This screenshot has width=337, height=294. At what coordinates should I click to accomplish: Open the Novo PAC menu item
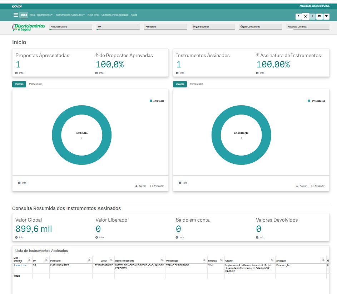tap(93, 15)
